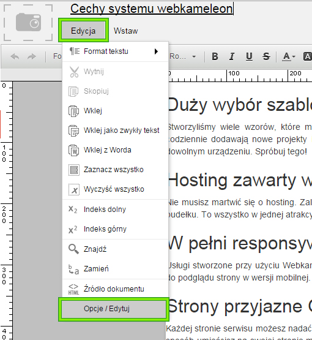Expand the text color dropdown arrow
The image size is (312, 340).
[x=294, y=56]
